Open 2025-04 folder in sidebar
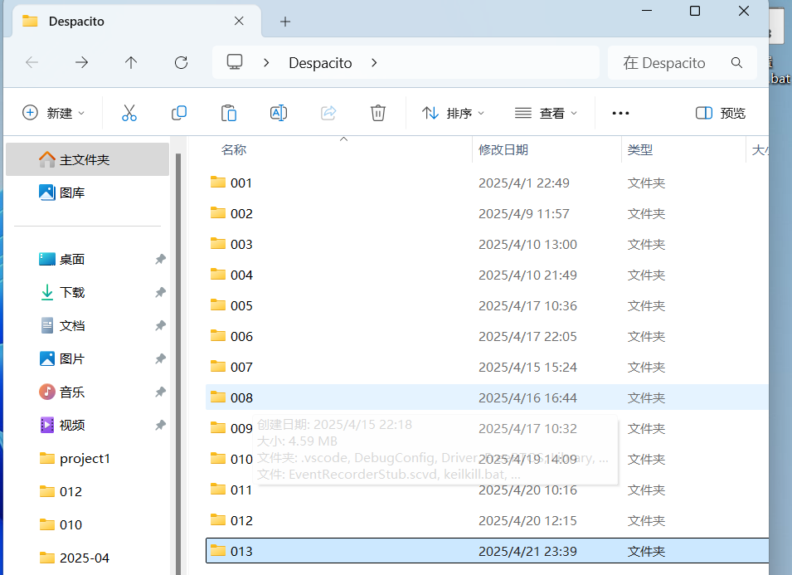The width and height of the screenshot is (792, 575). click(87, 558)
